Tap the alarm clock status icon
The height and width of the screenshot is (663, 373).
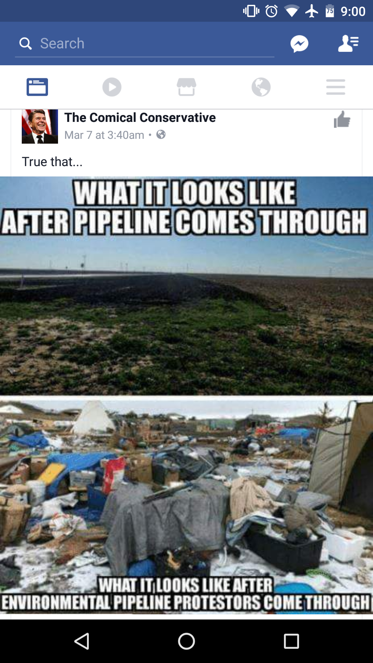tap(271, 11)
